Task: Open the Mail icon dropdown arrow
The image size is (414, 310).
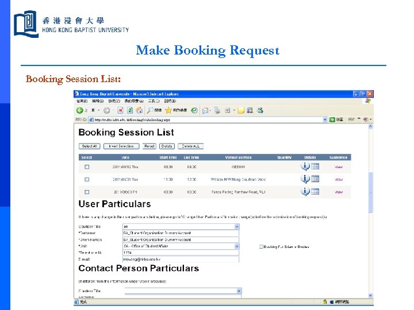Action: pyautogui.click(x=210, y=110)
